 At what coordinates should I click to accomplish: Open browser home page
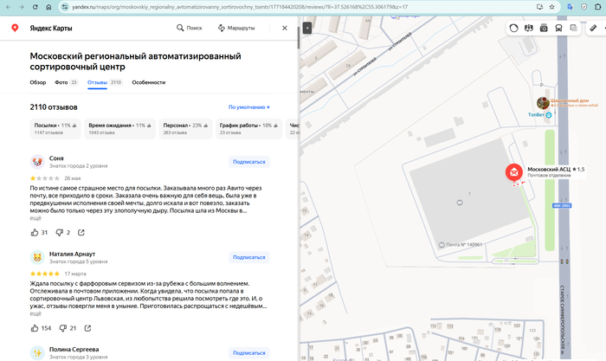[48, 7]
